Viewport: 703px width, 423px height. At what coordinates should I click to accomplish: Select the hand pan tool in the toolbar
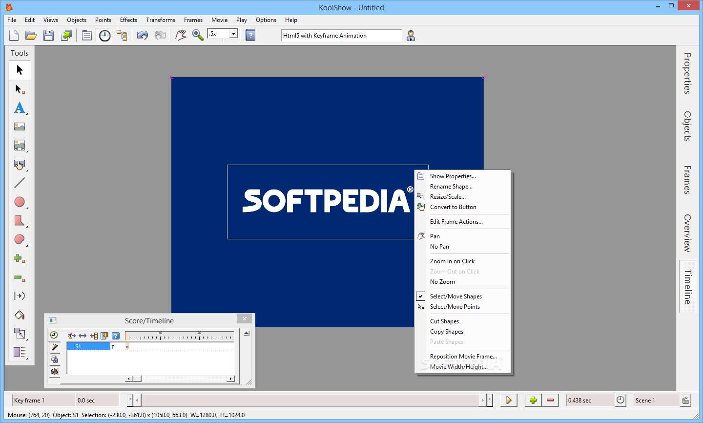point(181,35)
